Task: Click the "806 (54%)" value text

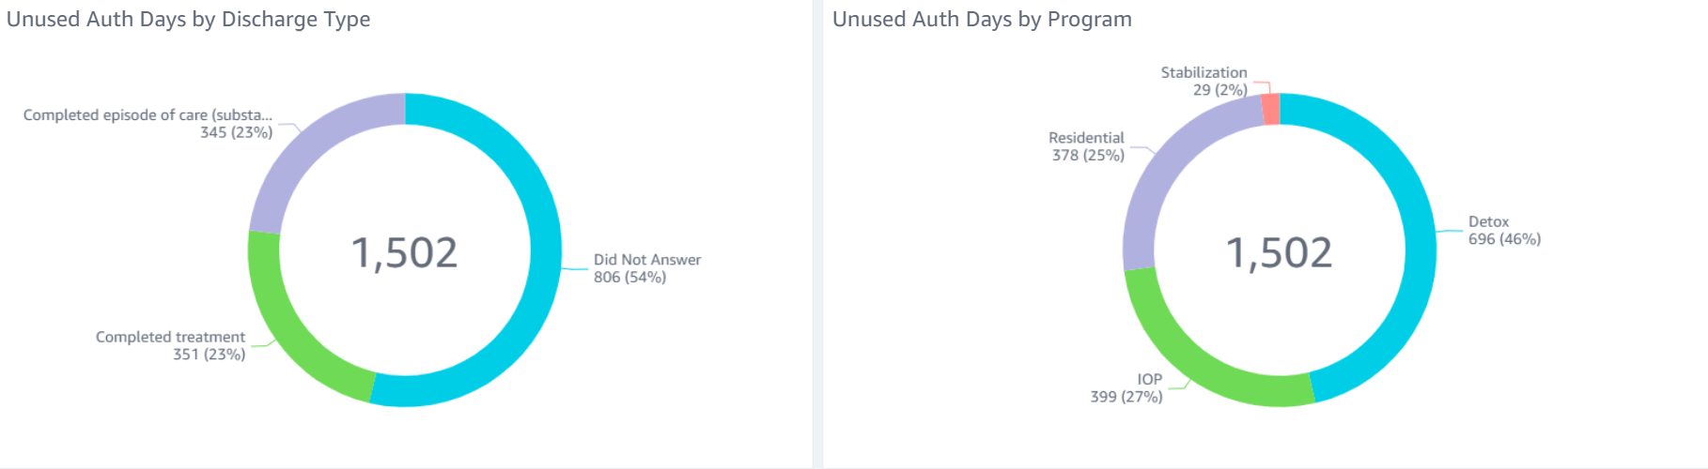Action: 629,278
